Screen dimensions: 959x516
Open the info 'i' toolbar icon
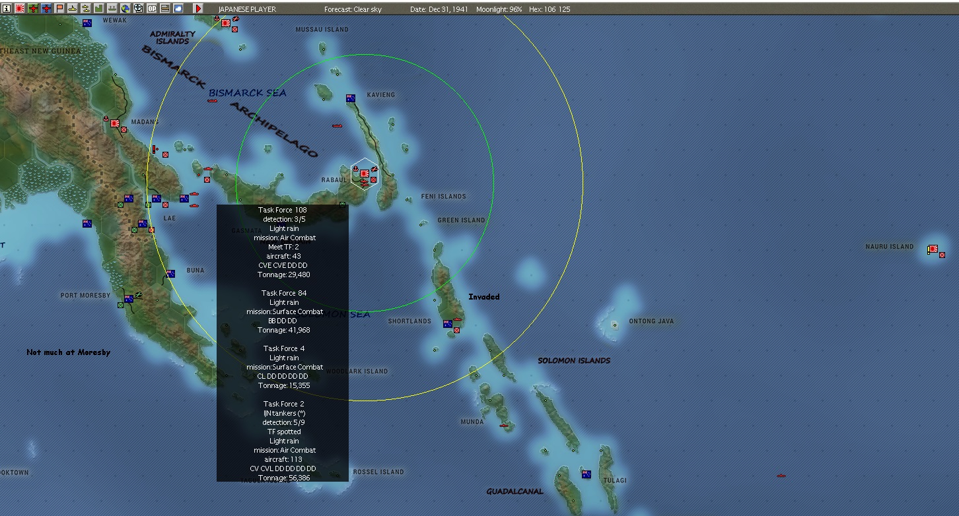point(6,9)
